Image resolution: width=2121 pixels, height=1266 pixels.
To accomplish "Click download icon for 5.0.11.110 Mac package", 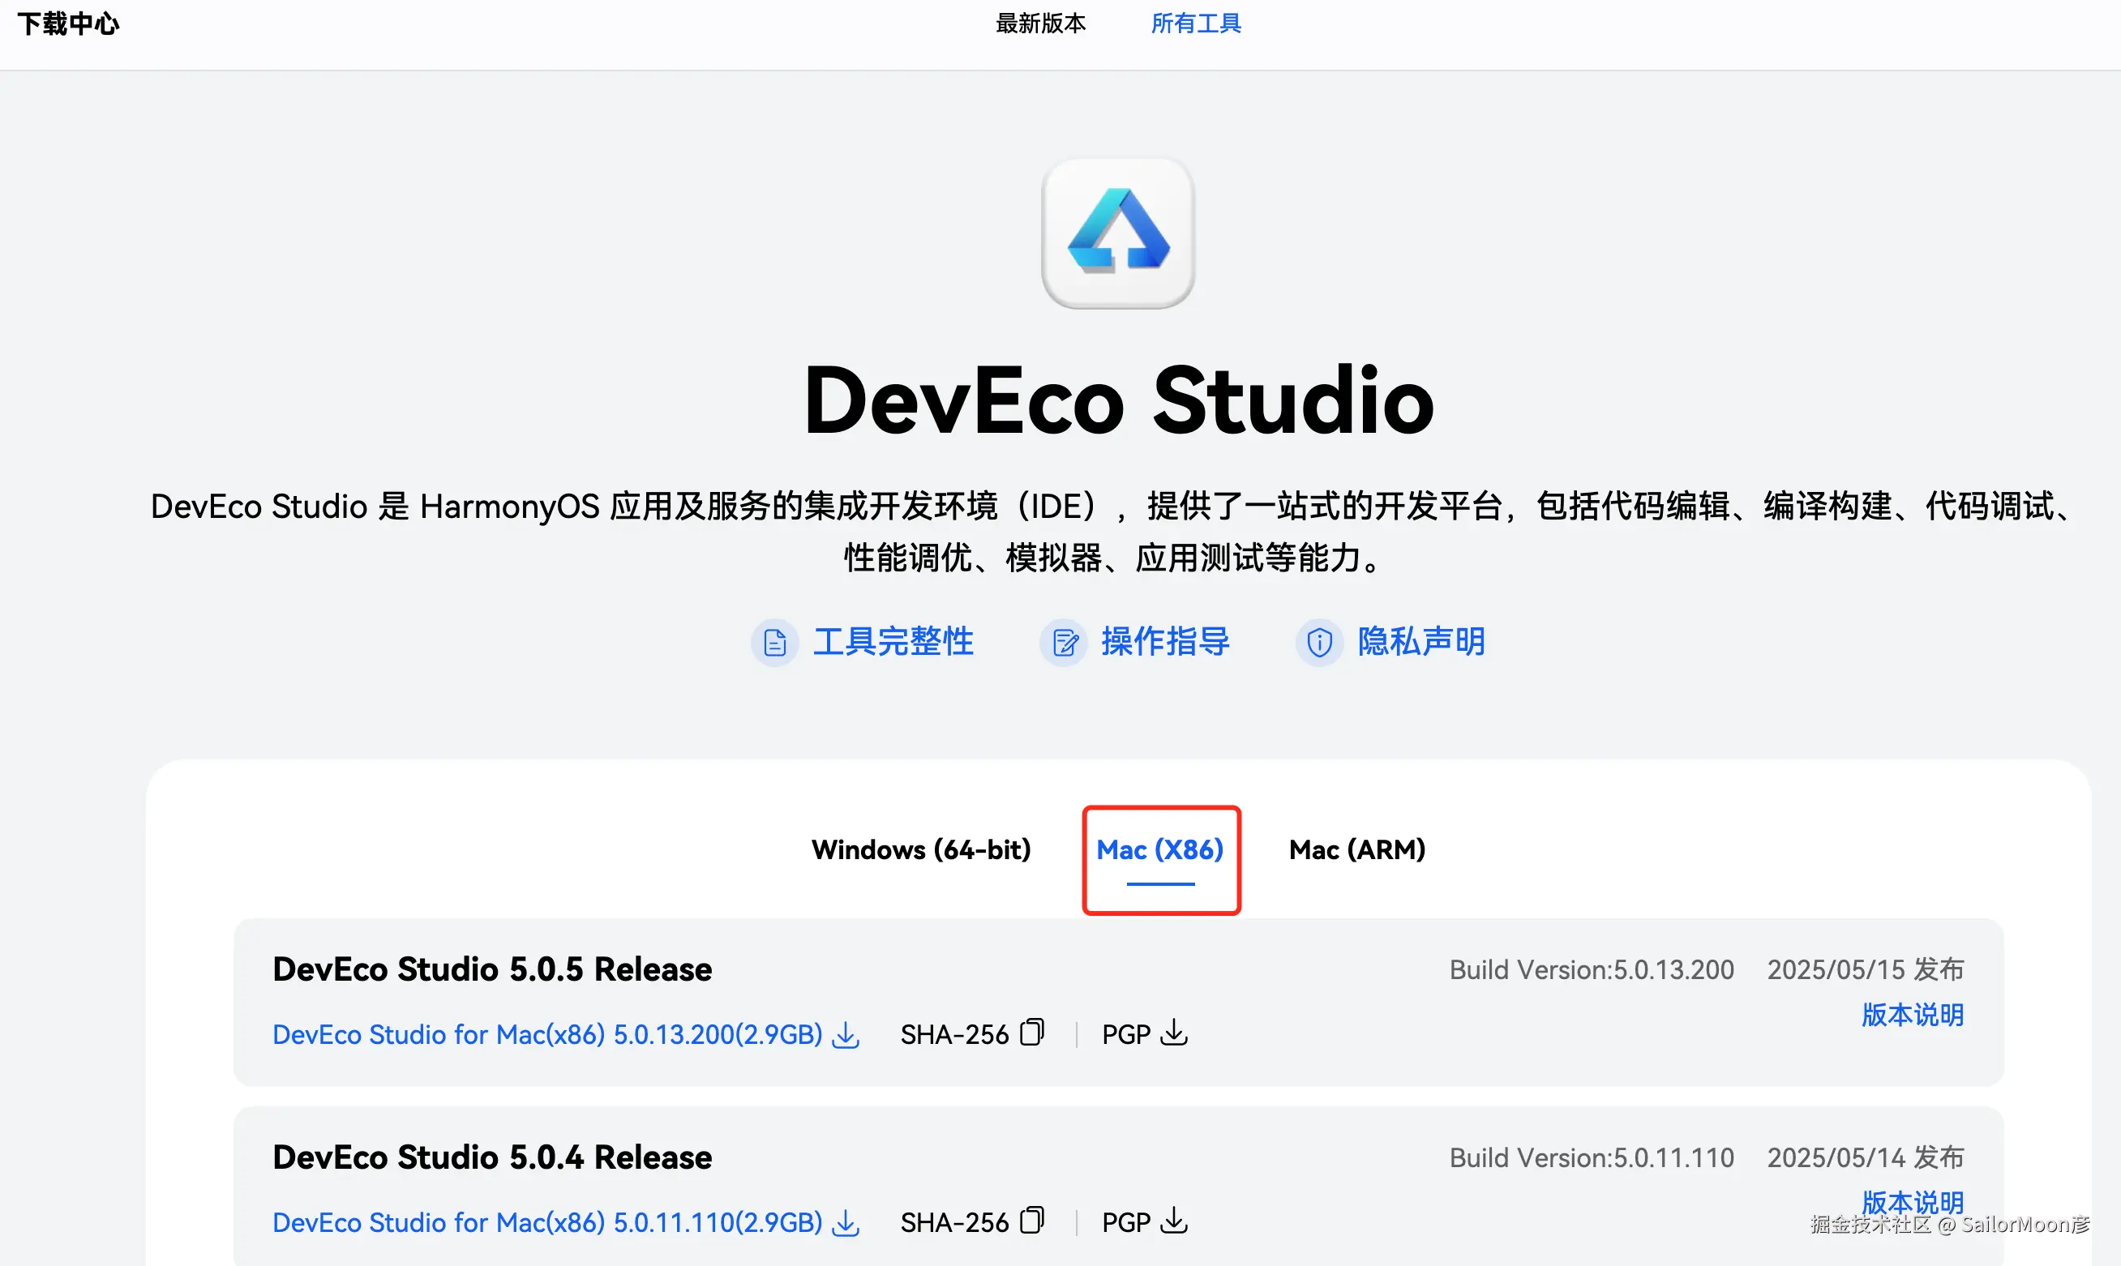I will [x=846, y=1222].
